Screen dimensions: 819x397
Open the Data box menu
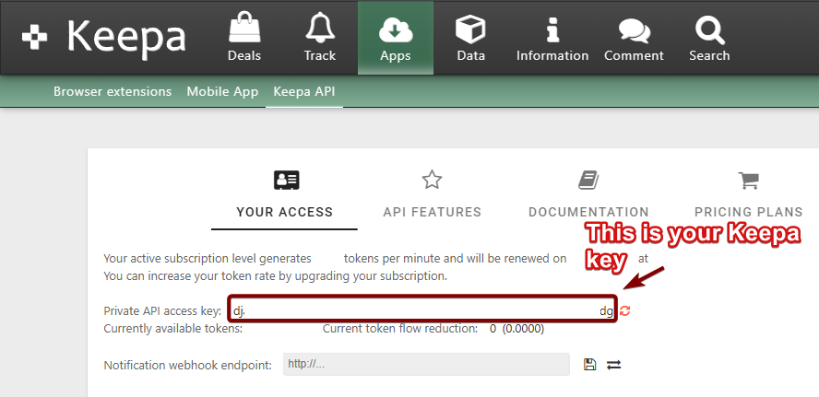pyautogui.click(x=470, y=38)
